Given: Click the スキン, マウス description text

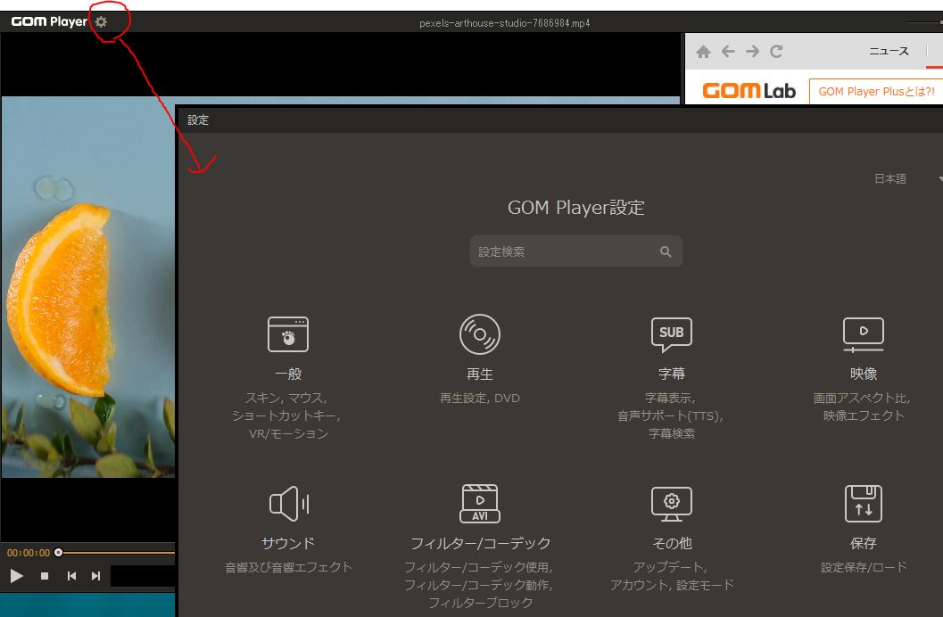Looking at the screenshot, I should 285,398.
